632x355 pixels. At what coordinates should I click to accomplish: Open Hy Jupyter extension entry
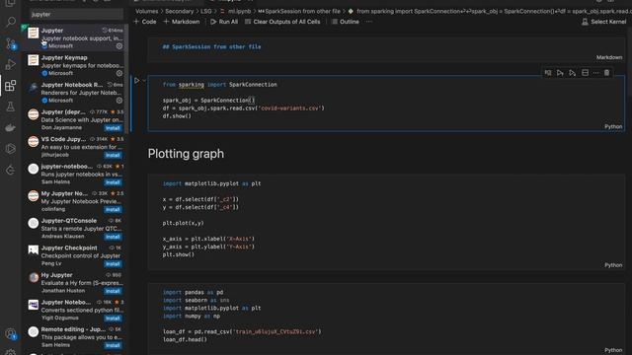(75, 283)
